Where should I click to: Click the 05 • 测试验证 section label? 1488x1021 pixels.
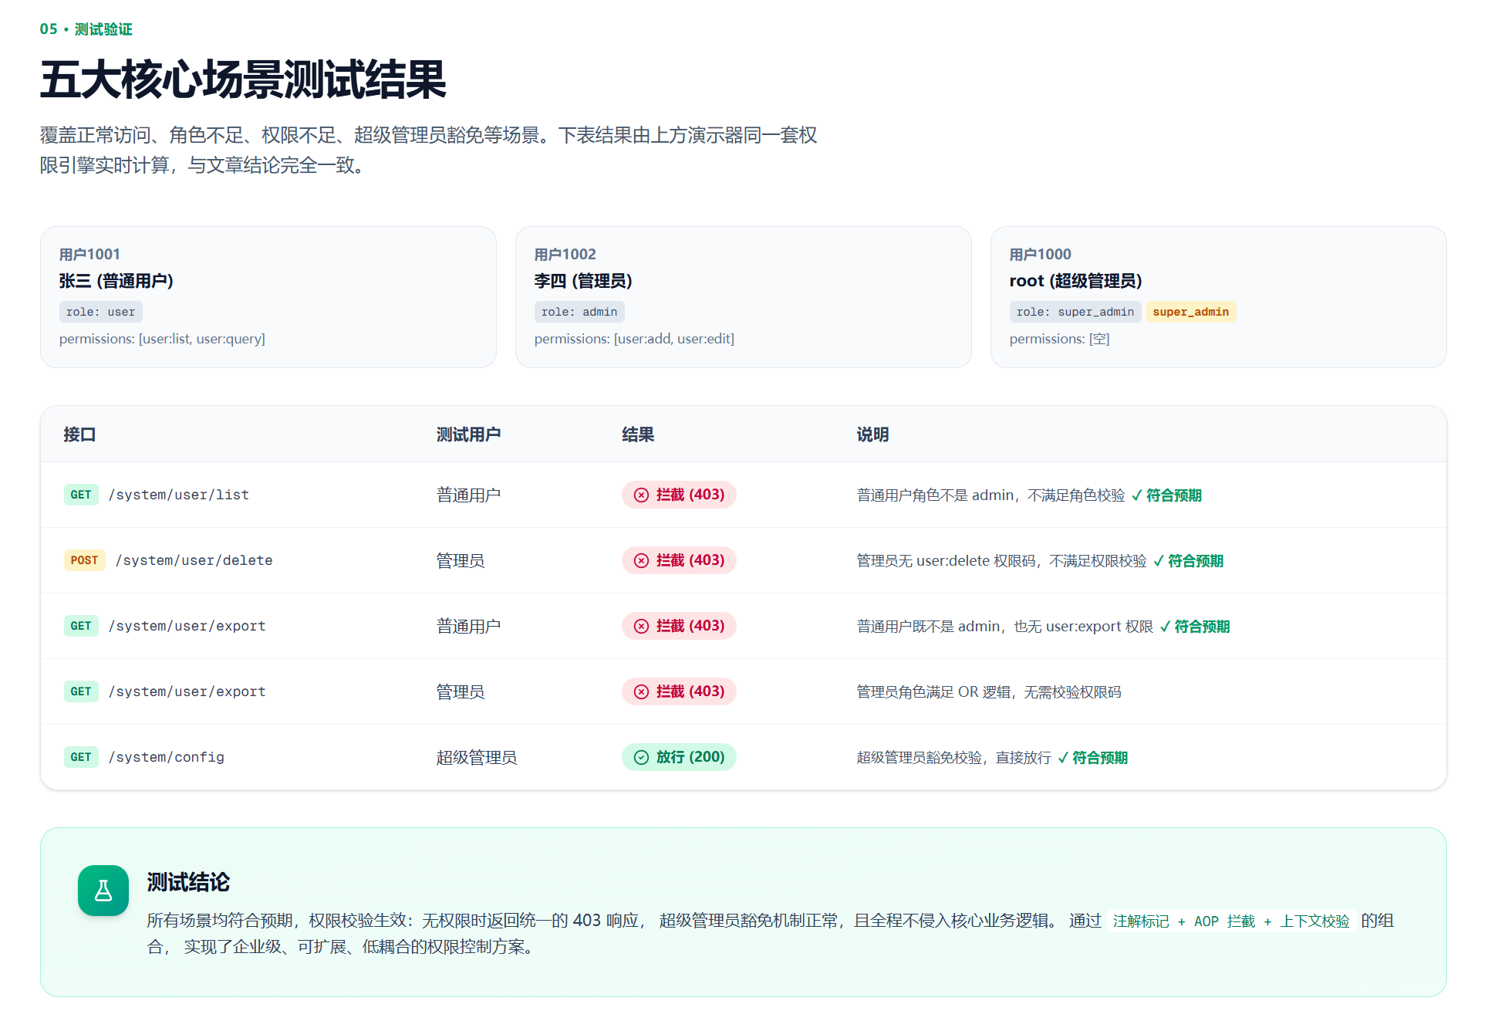tap(86, 29)
